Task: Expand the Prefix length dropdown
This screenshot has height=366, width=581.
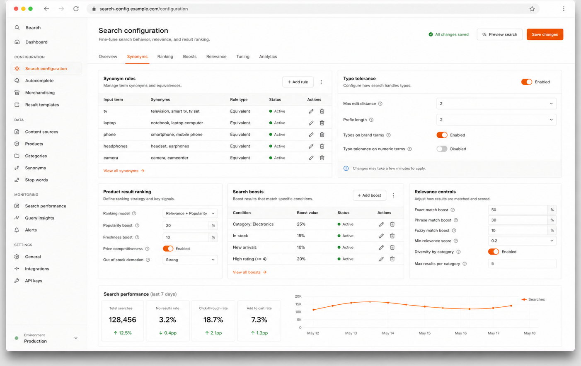Action: tap(496, 120)
